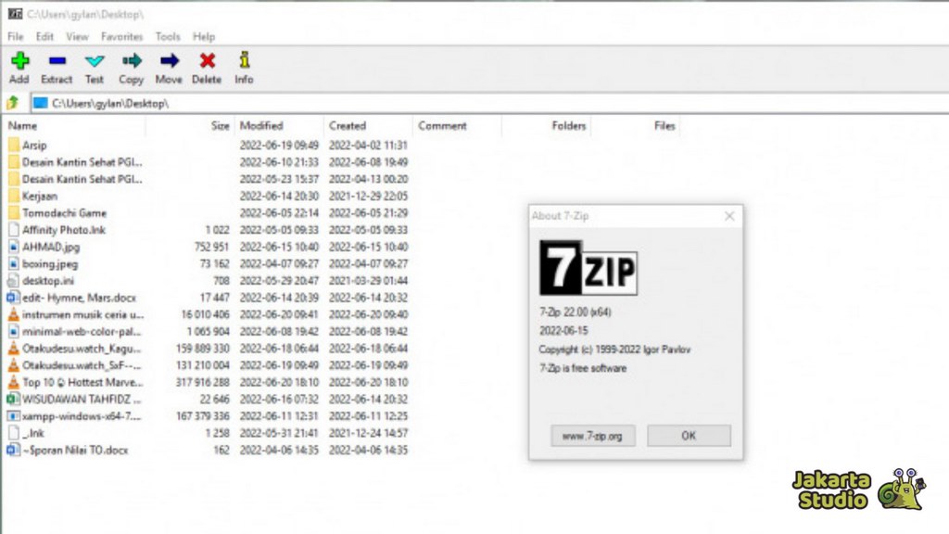This screenshot has height=534, width=949.
Task: Click created date 2021-12-29 22:05
Action: pos(369,197)
